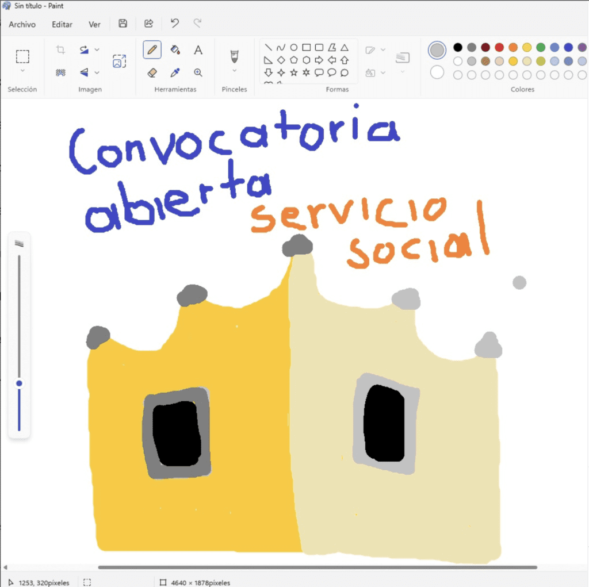The height and width of the screenshot is (587, 589).
Task: Pick the Left arrow shape
Action: click(332, 60)
